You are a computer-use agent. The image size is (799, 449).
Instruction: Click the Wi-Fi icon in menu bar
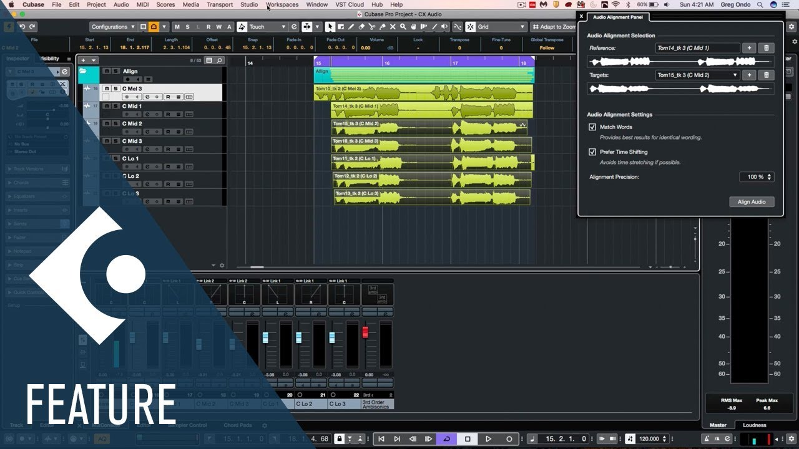(x=615, y=4)
